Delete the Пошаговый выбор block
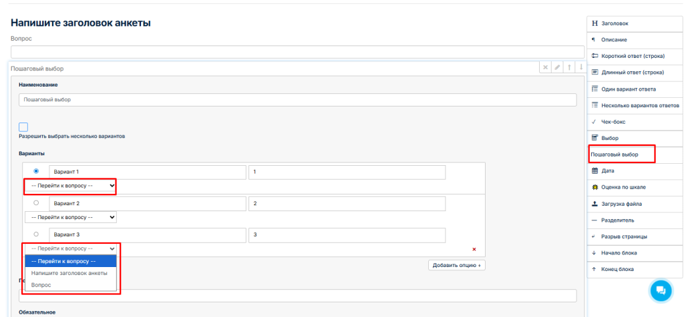This screenshot has height=317, width=684. coord(545,67)
